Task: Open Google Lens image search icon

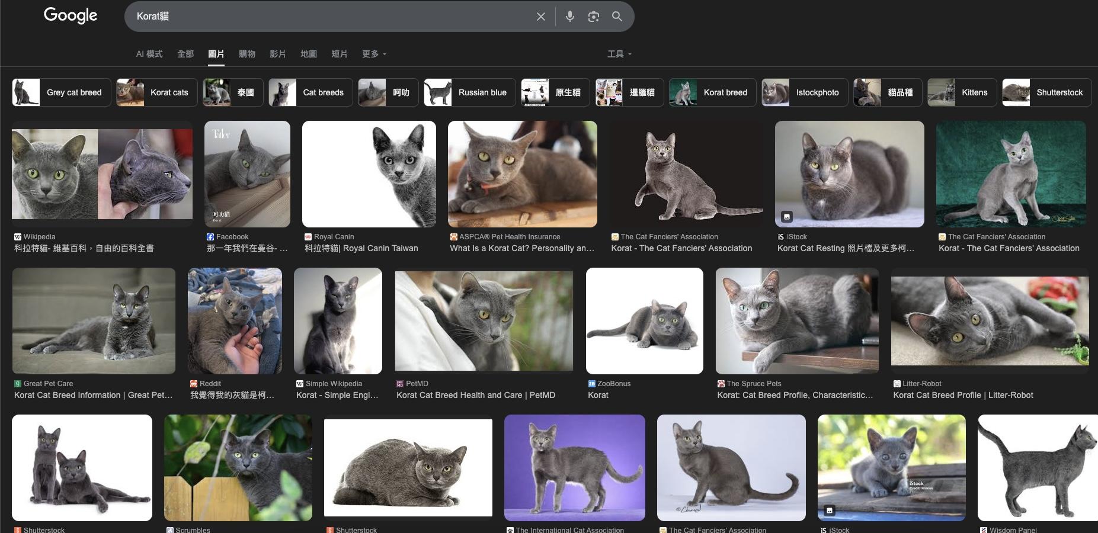Action: point(593,17)
